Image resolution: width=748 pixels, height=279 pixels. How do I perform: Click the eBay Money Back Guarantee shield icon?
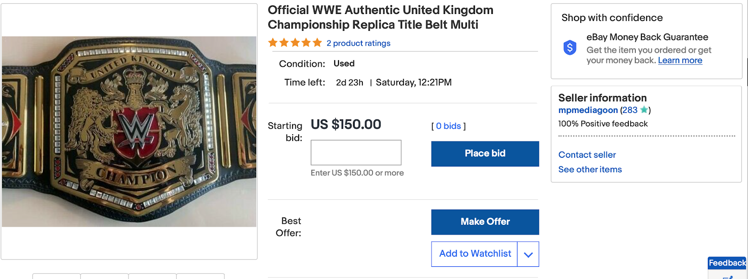pos(569,48)
